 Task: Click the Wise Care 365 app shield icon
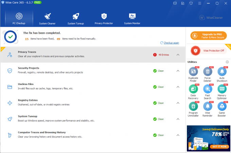click(x=3, y=2)
